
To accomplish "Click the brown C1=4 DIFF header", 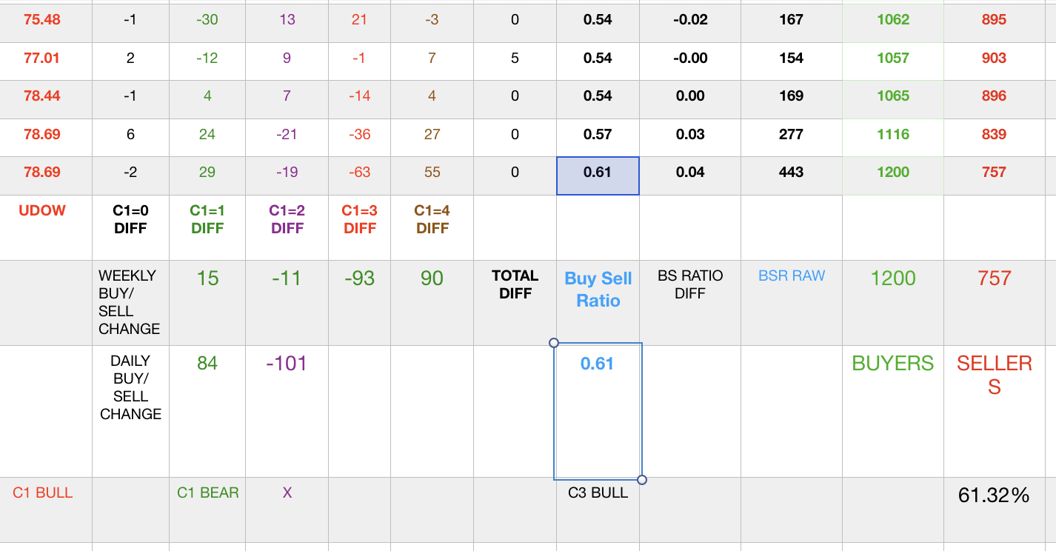I will click(432, 220).
